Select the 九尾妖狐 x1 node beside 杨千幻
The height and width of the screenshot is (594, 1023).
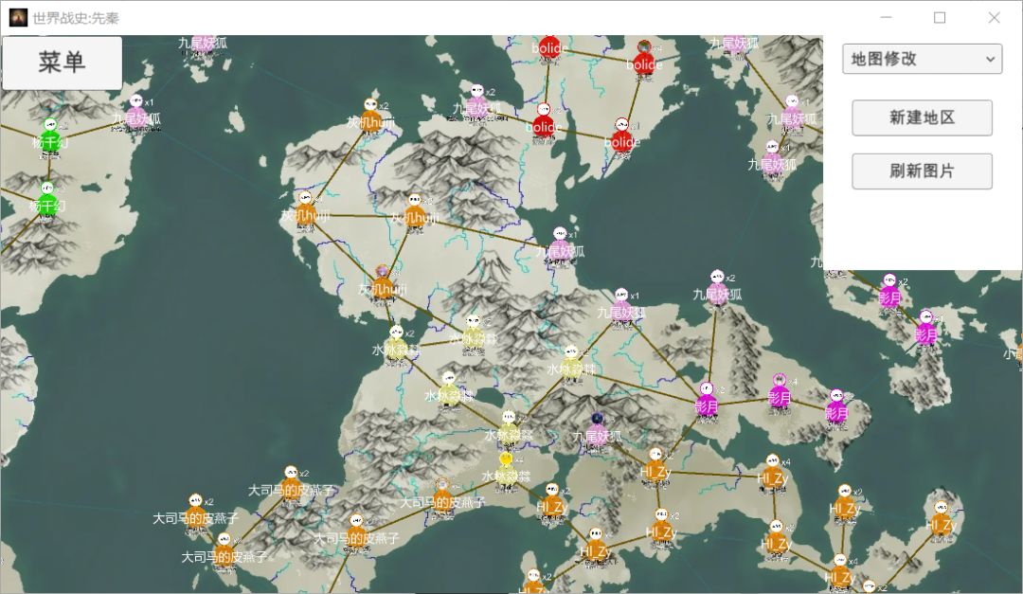[x=135, y=113]
